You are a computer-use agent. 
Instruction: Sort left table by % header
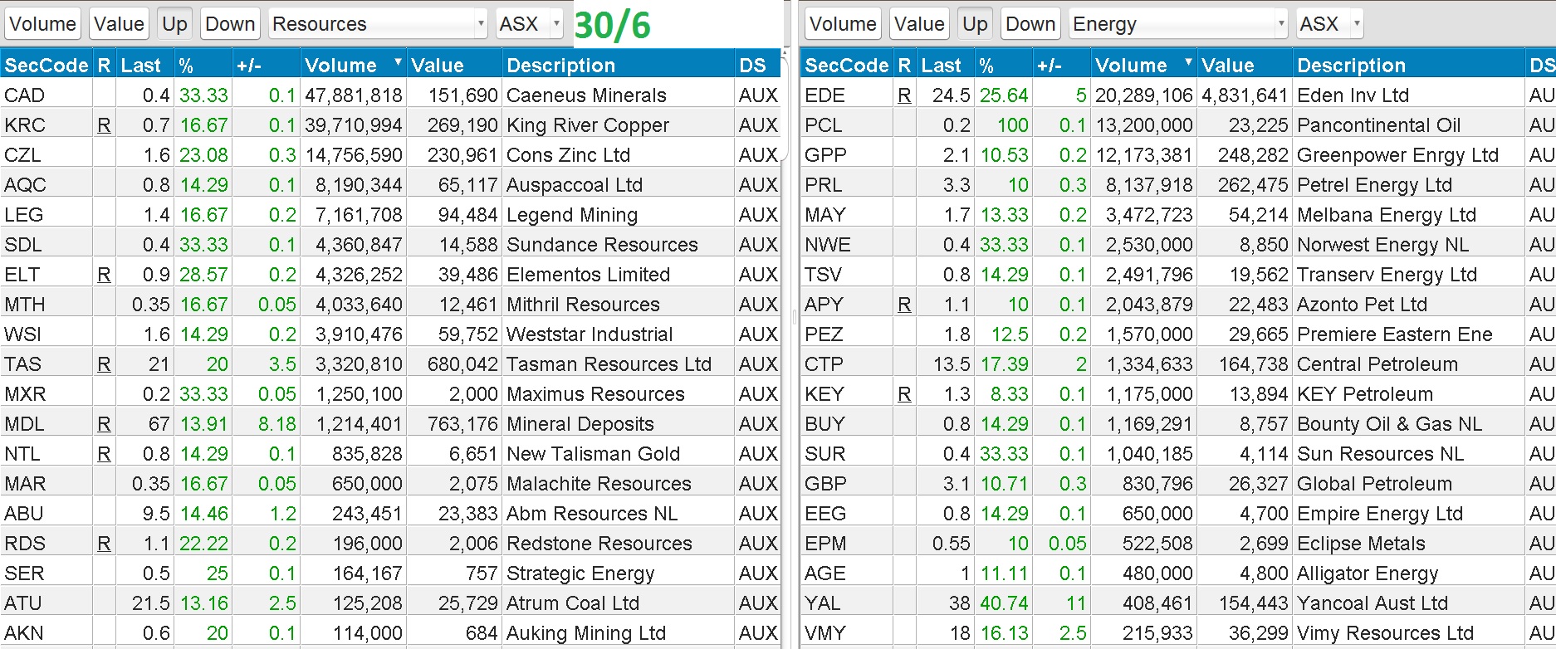pyautogui.click(x=203, y=65)
